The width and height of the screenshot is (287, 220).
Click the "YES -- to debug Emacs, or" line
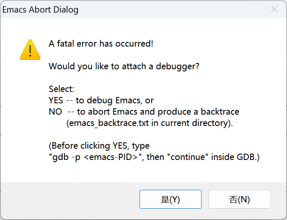(101, 100)
